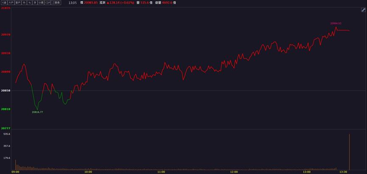Select the 三關價 toolbar button

(x=56, y=3)
